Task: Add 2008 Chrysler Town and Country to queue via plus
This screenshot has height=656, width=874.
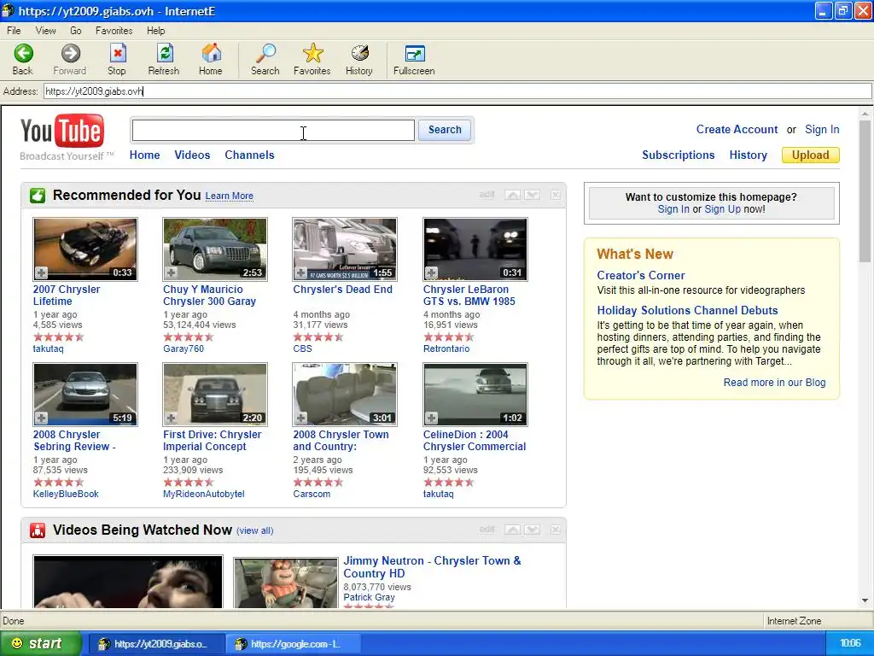Action: pyautogui.click(x=301, y=418)
